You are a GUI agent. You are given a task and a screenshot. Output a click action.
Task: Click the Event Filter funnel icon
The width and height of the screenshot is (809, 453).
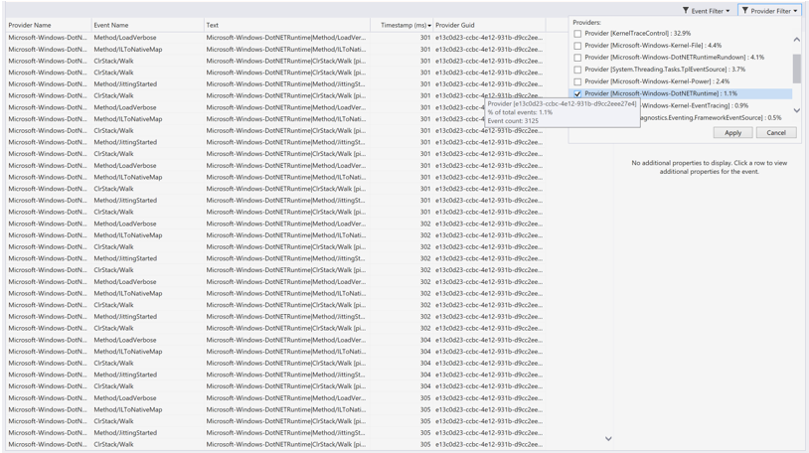pyautogui.click(x=686, y=11)
